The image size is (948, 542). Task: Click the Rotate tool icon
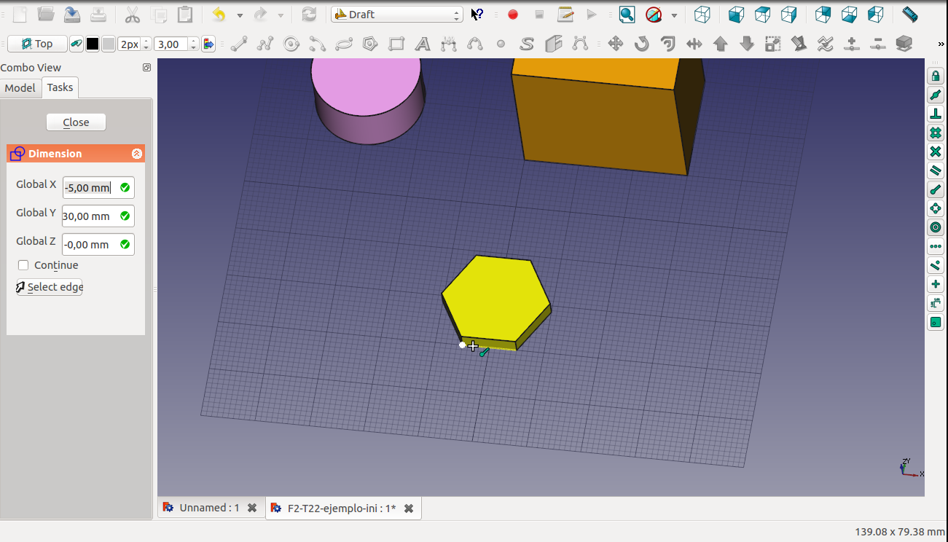point(641,44)
